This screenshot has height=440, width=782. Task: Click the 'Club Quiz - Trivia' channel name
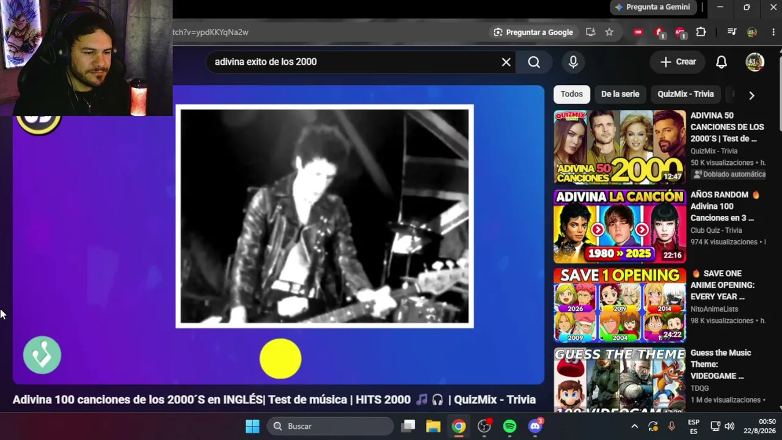pyautogui.click(x=716, y=230)
